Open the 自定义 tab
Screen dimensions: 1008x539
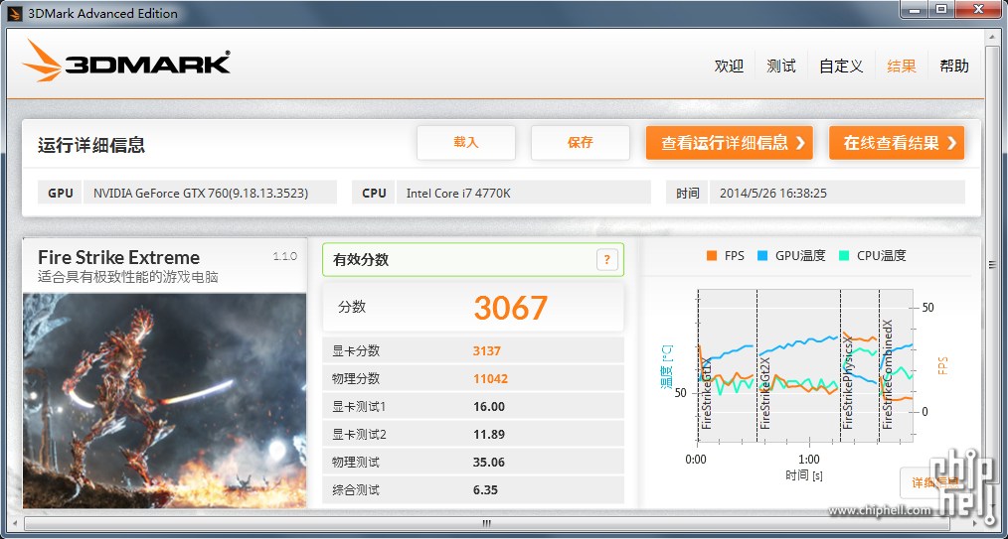pyautogui.click(x=841, y=67)
